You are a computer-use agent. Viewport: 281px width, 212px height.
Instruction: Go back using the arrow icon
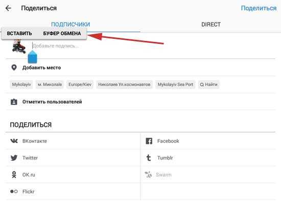tap(8, 8)
